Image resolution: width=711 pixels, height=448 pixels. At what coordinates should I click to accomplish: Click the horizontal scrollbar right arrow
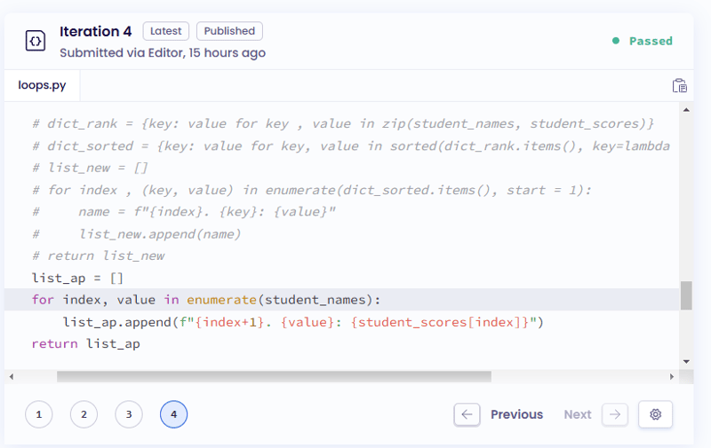[672, 376]
